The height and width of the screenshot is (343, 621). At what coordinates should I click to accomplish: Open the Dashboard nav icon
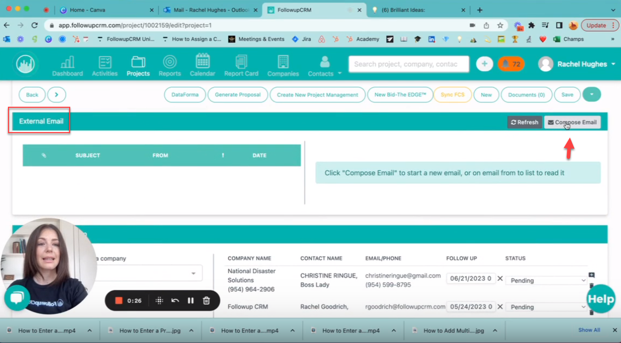point(67,65)
